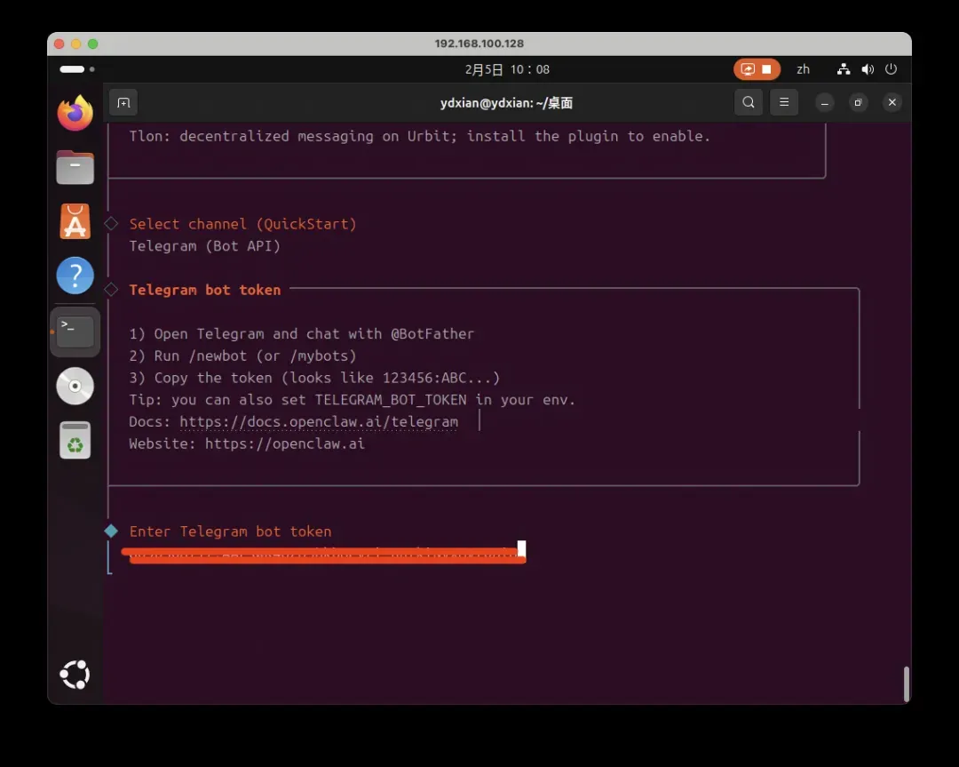This screenshot has height=767, width=959.
Task: Open the power button system menu
Action: tap(891, 69)
